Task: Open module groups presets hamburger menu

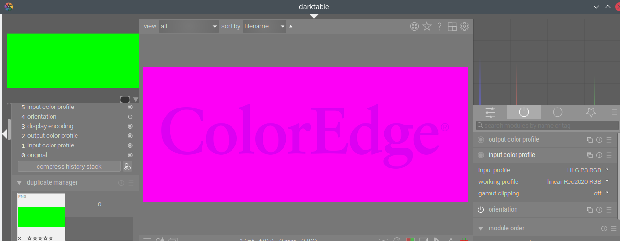Action: 614,112
